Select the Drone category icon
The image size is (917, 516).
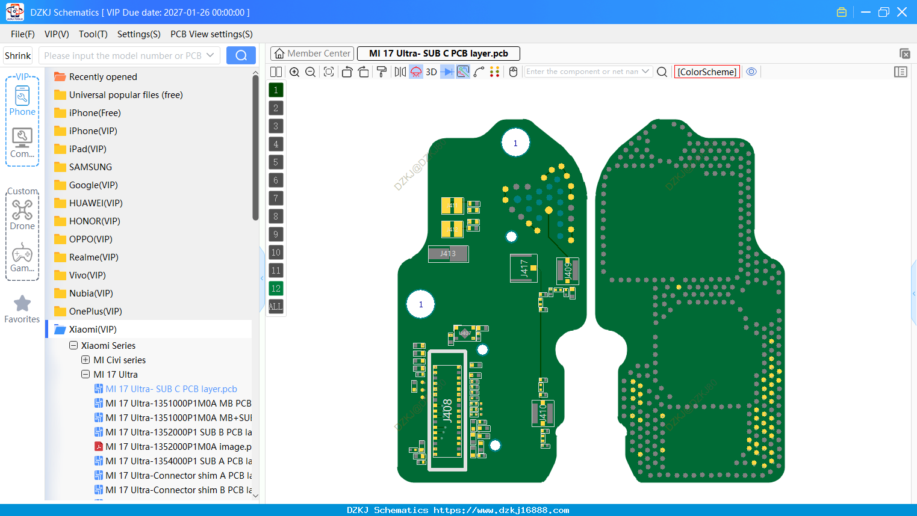(22, 215)
